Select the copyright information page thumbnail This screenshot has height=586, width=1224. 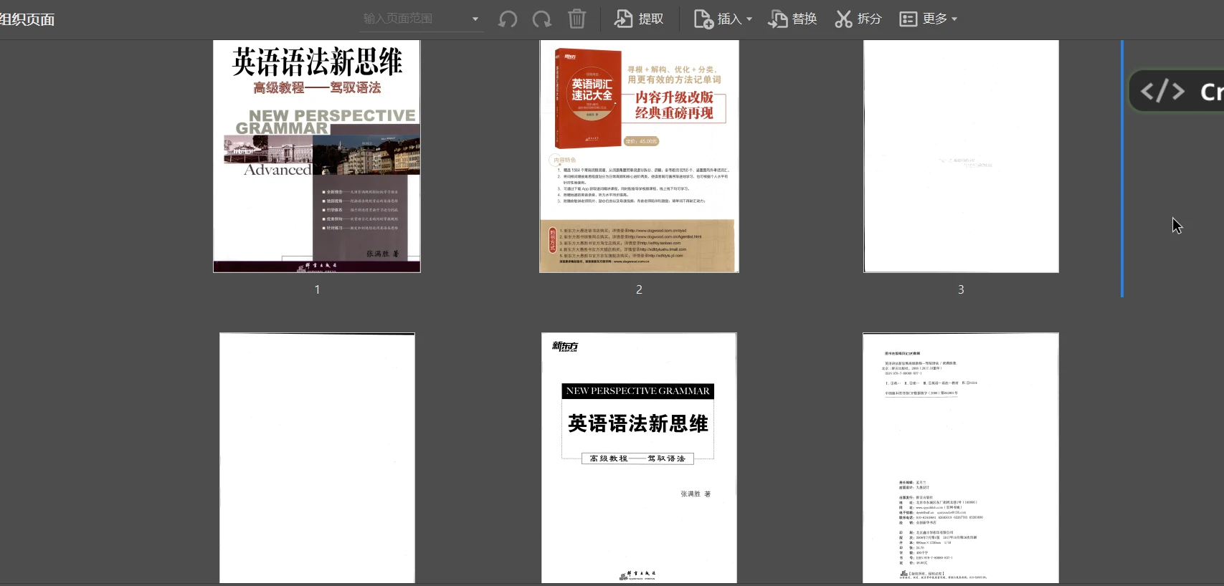pyautogui.click(x=961, y=458)
